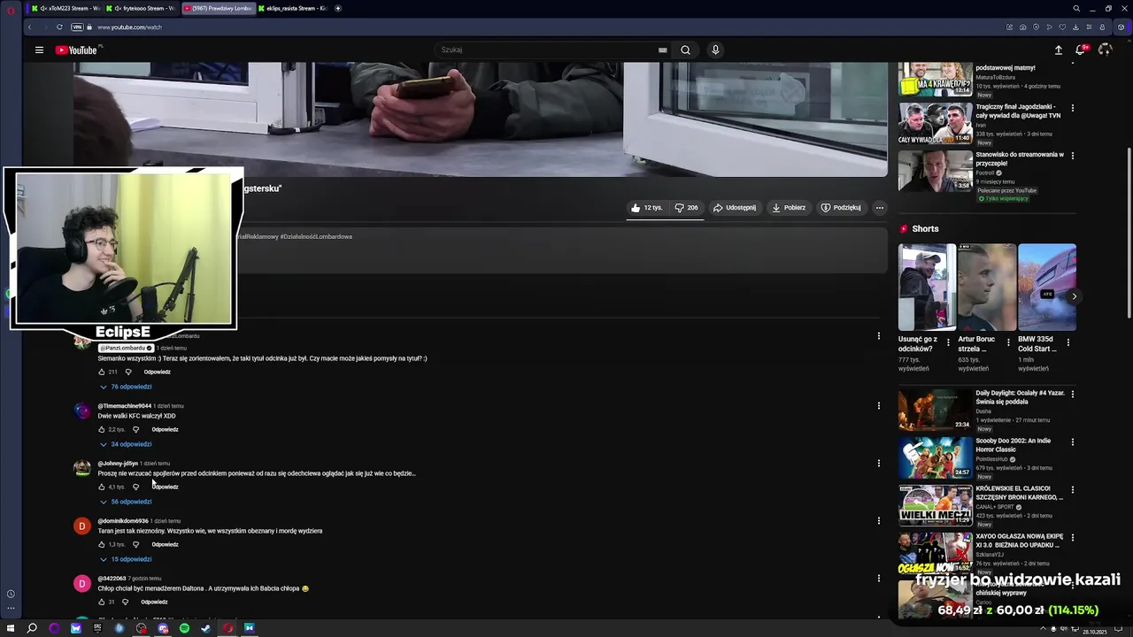Expand the 56 odpowiedzi replies

126,502
